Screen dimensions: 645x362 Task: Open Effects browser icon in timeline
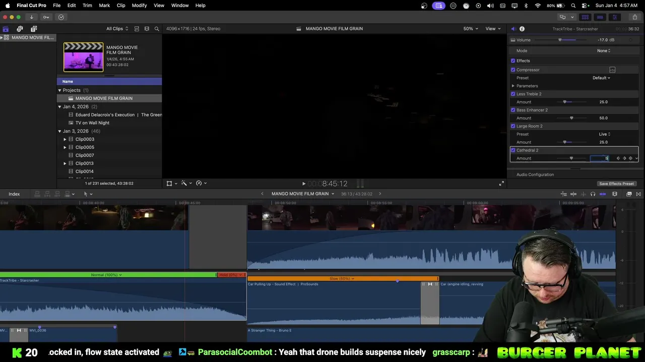tap(629, 194)
